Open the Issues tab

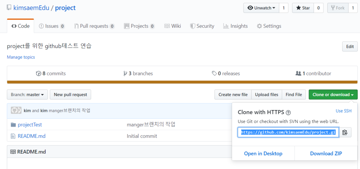52,26
